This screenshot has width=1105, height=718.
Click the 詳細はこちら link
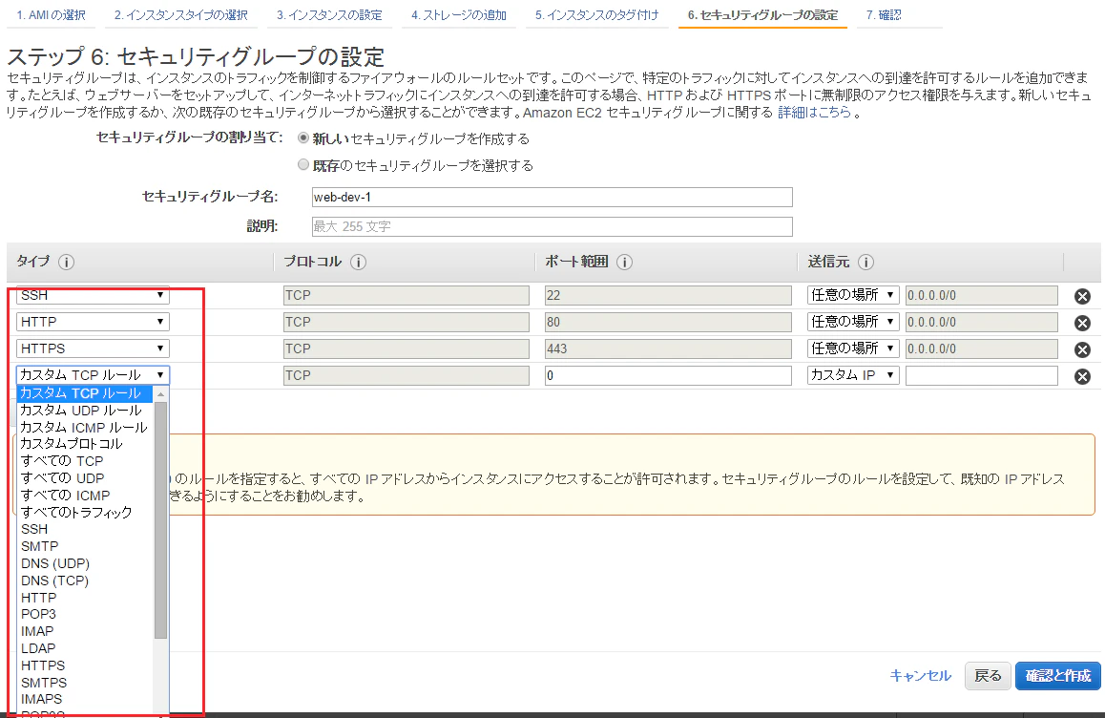coord(814,112)
